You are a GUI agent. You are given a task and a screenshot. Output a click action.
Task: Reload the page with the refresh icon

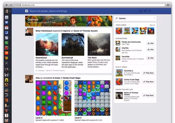point(168,5)
